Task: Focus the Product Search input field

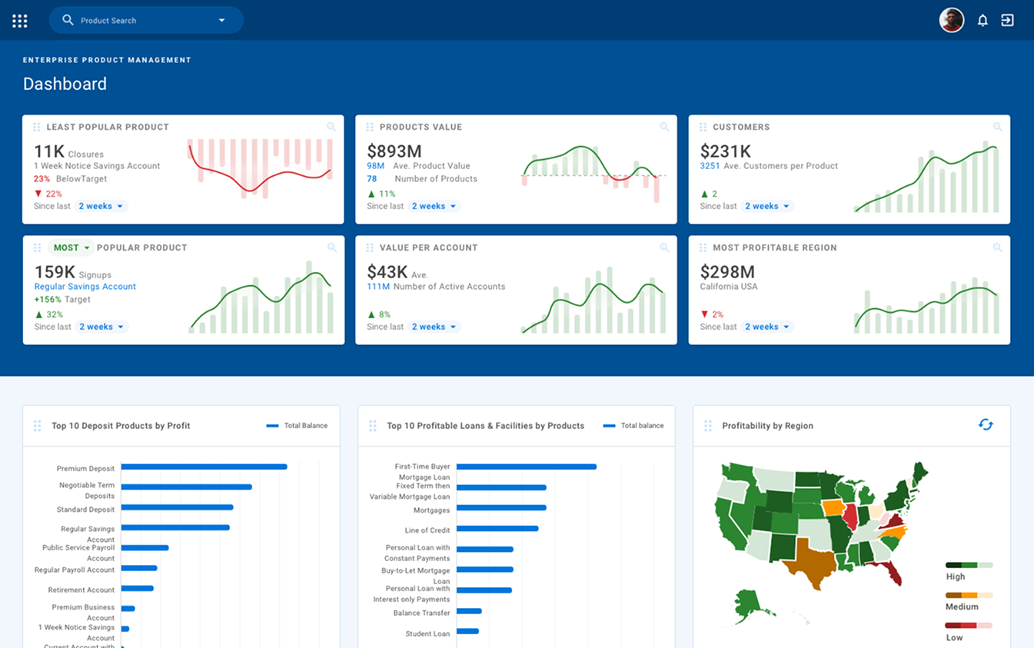Action: pyautogui.click(x=146, y=21)
